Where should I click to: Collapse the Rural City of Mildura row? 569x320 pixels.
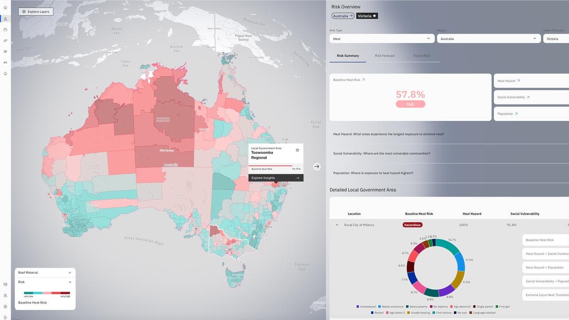click(337, 225)
